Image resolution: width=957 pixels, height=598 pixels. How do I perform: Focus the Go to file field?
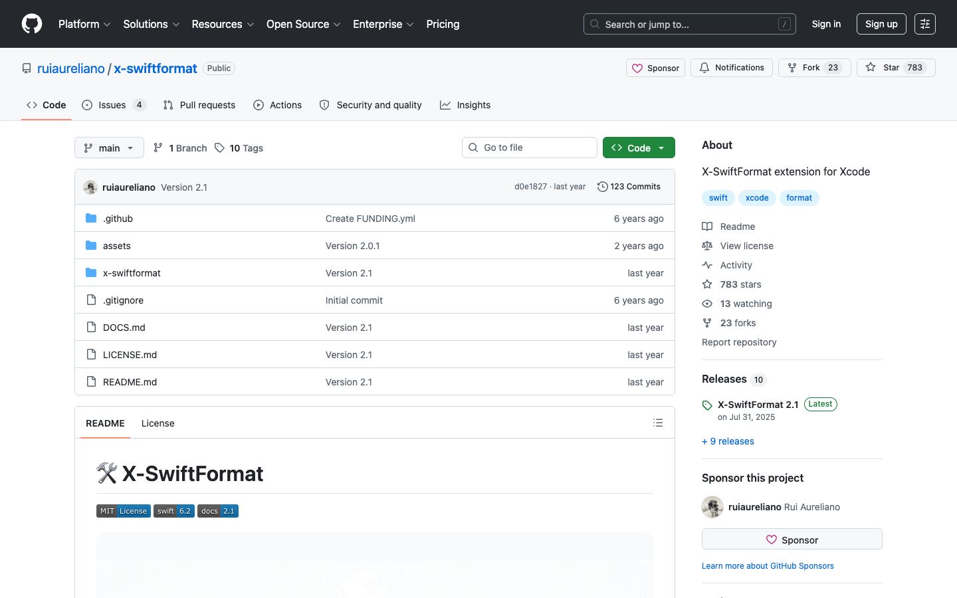click(530, 148)
